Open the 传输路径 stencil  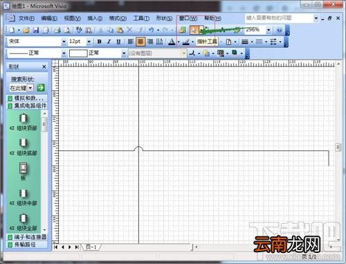tap(27, 245)
